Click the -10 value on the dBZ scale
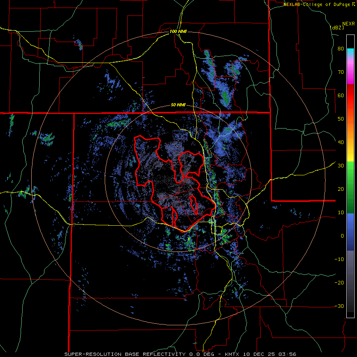The height and width of the screenshot is (357, 357). [339, 259]
